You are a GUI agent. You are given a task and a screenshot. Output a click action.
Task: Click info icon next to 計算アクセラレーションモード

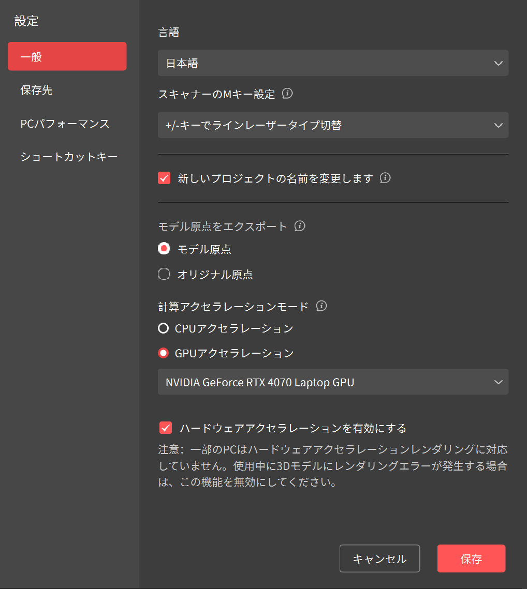(x=321, y=306)
